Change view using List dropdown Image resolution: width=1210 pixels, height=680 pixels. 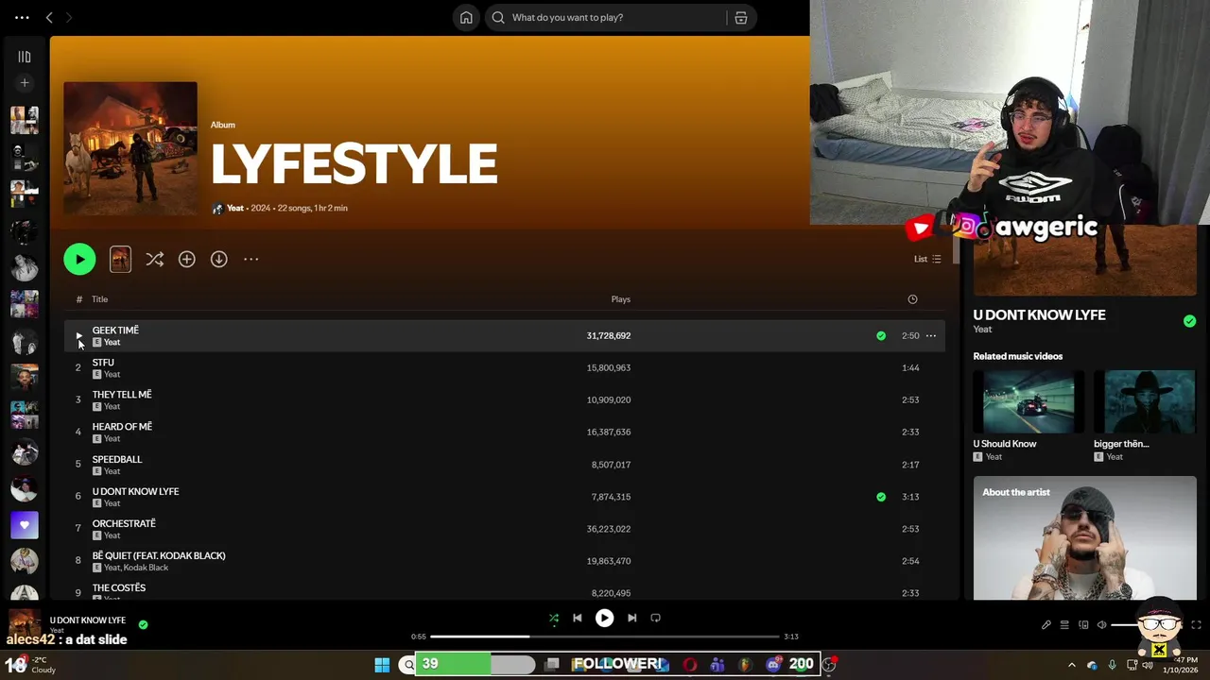[x=927, y=259]
